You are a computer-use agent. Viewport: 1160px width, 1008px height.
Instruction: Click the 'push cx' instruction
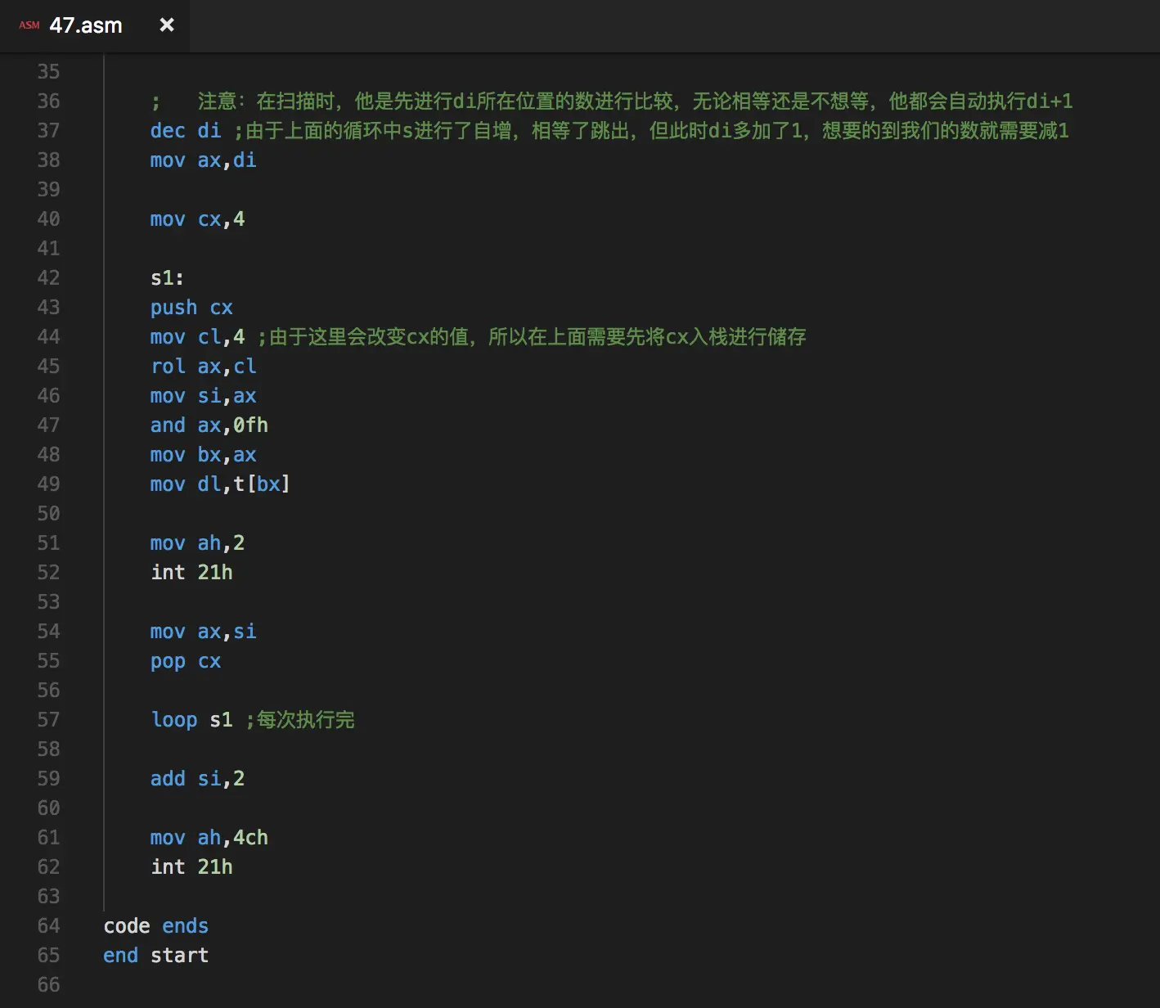tap(191, 308)
